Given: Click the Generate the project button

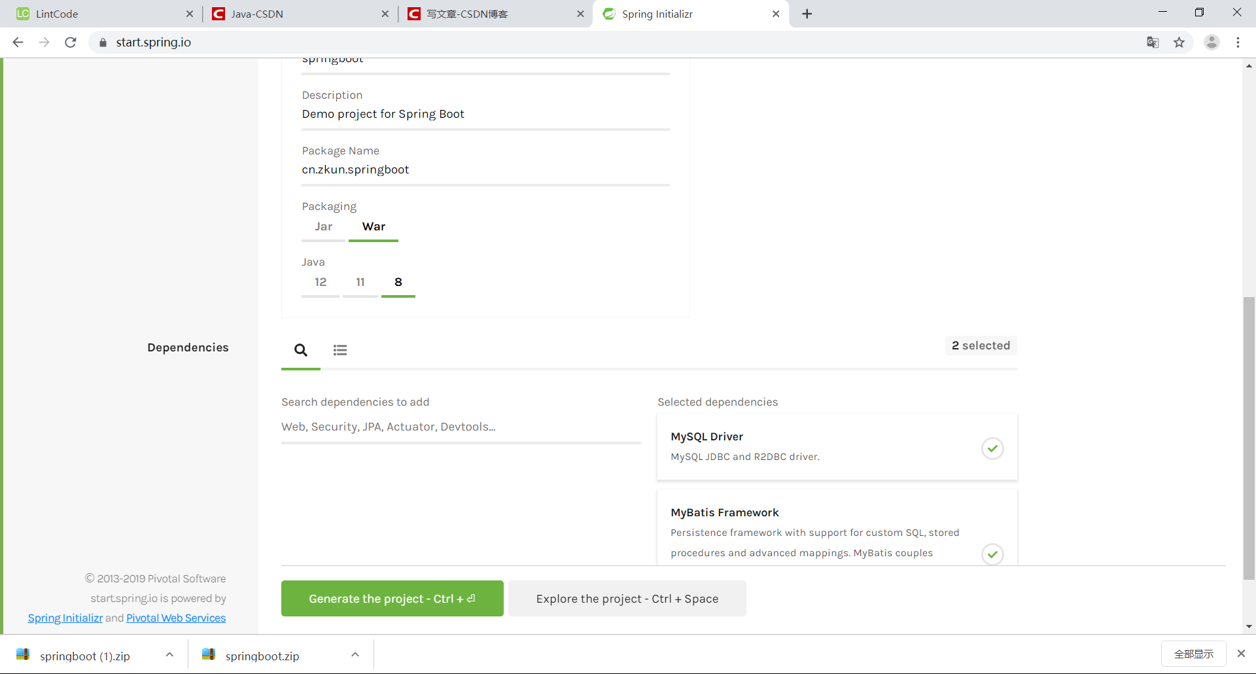Looking at the screenshot, I should (x=392, y=598).
